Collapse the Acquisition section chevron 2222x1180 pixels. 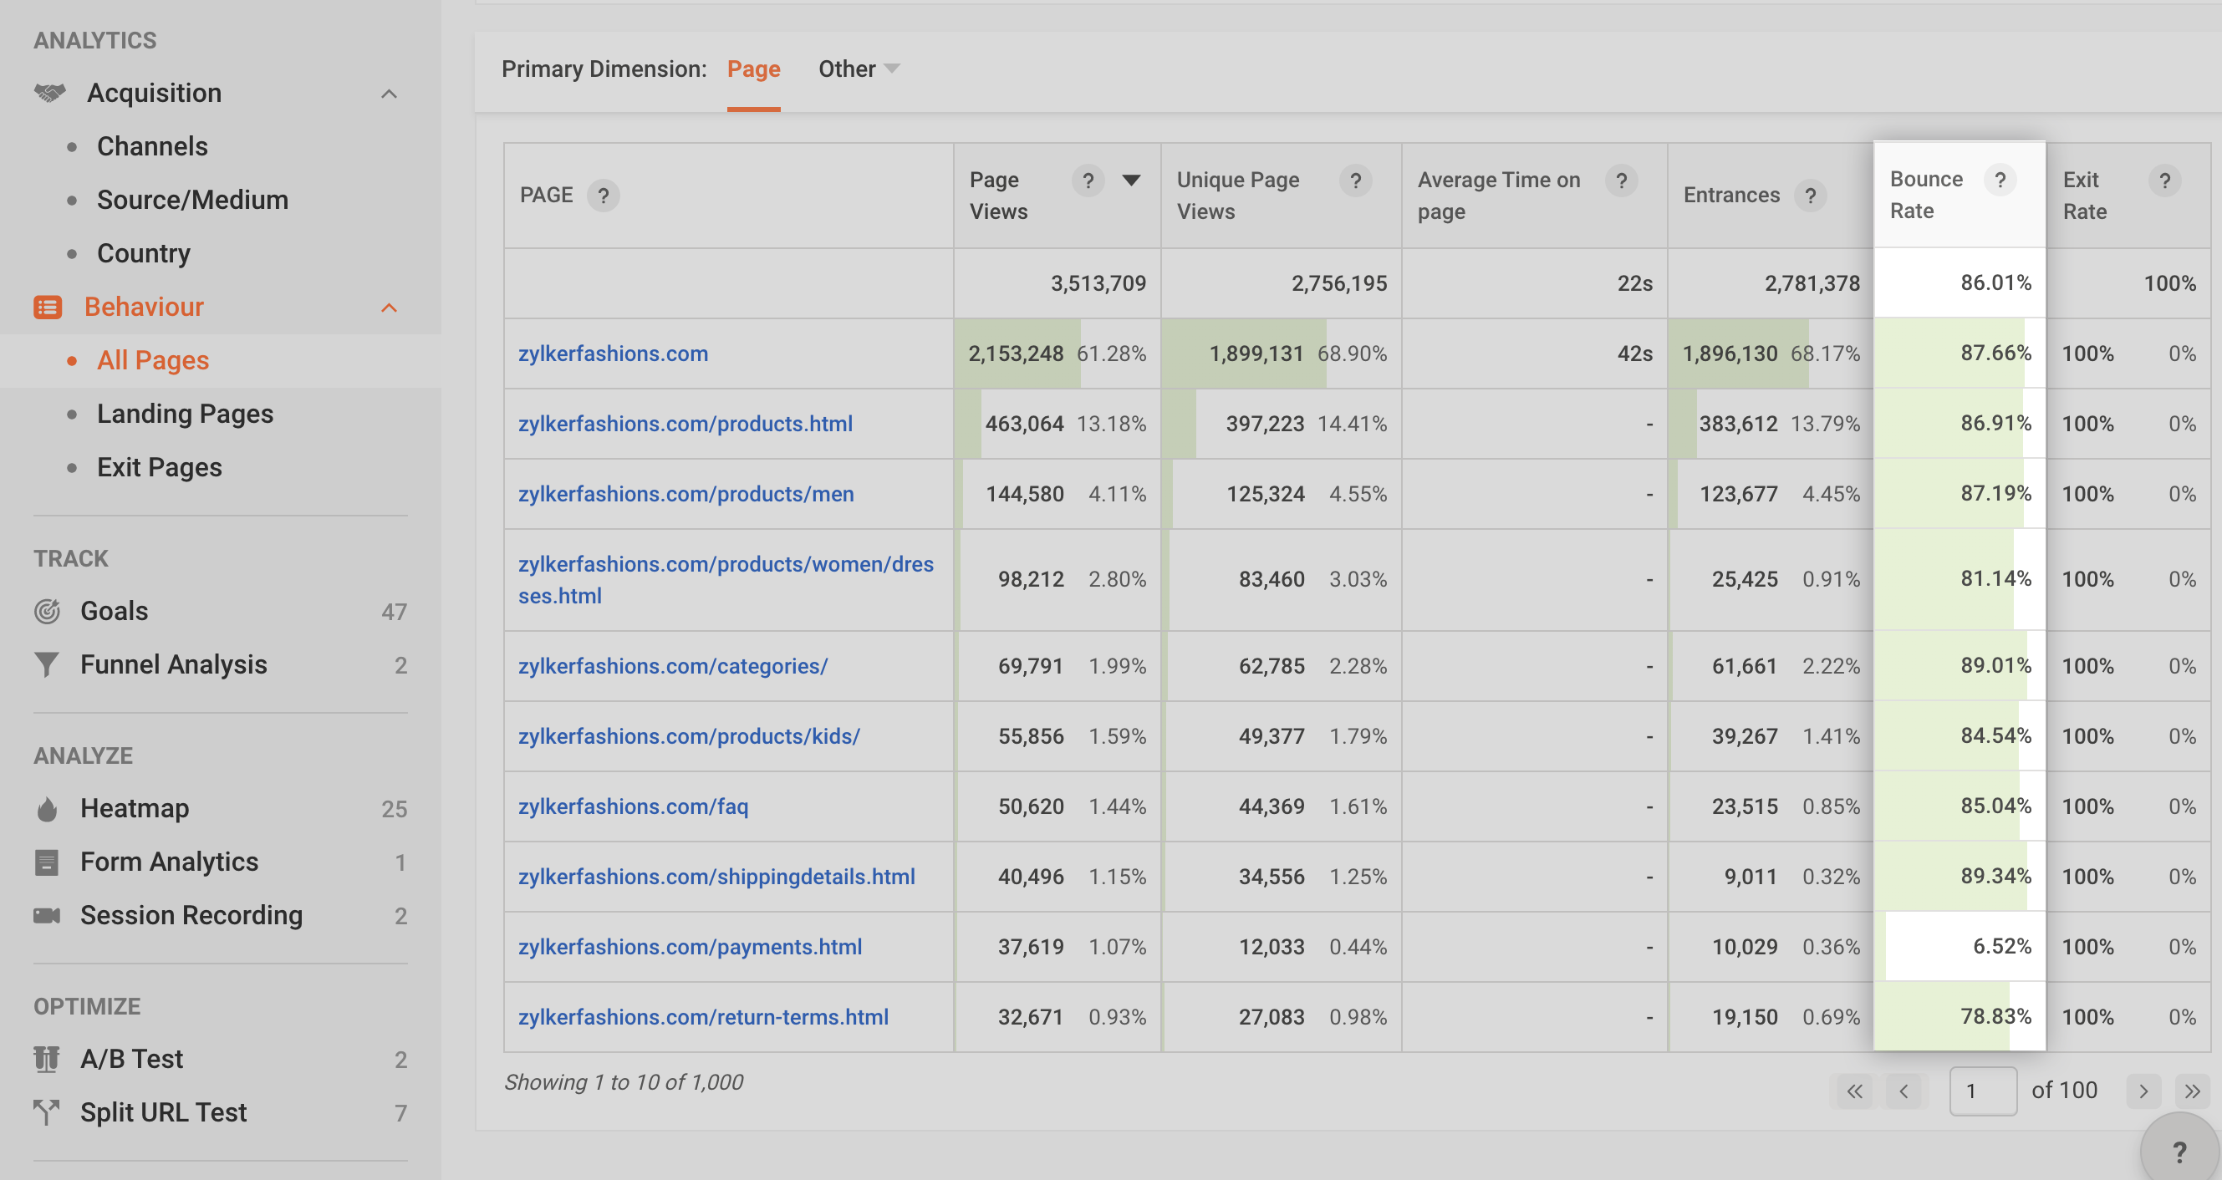(389, 94)
